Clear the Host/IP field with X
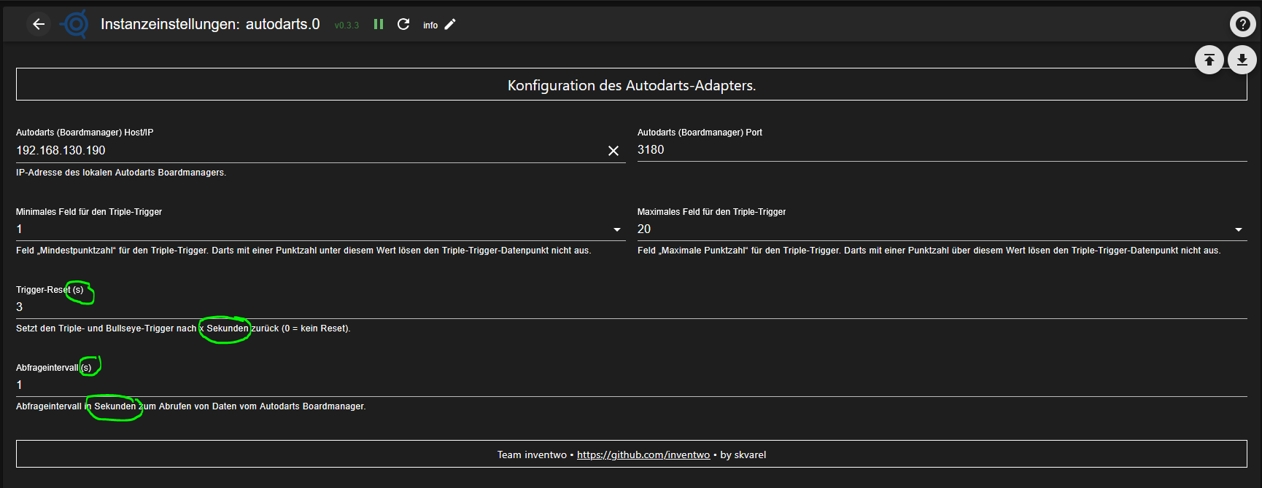 point(613,151)
